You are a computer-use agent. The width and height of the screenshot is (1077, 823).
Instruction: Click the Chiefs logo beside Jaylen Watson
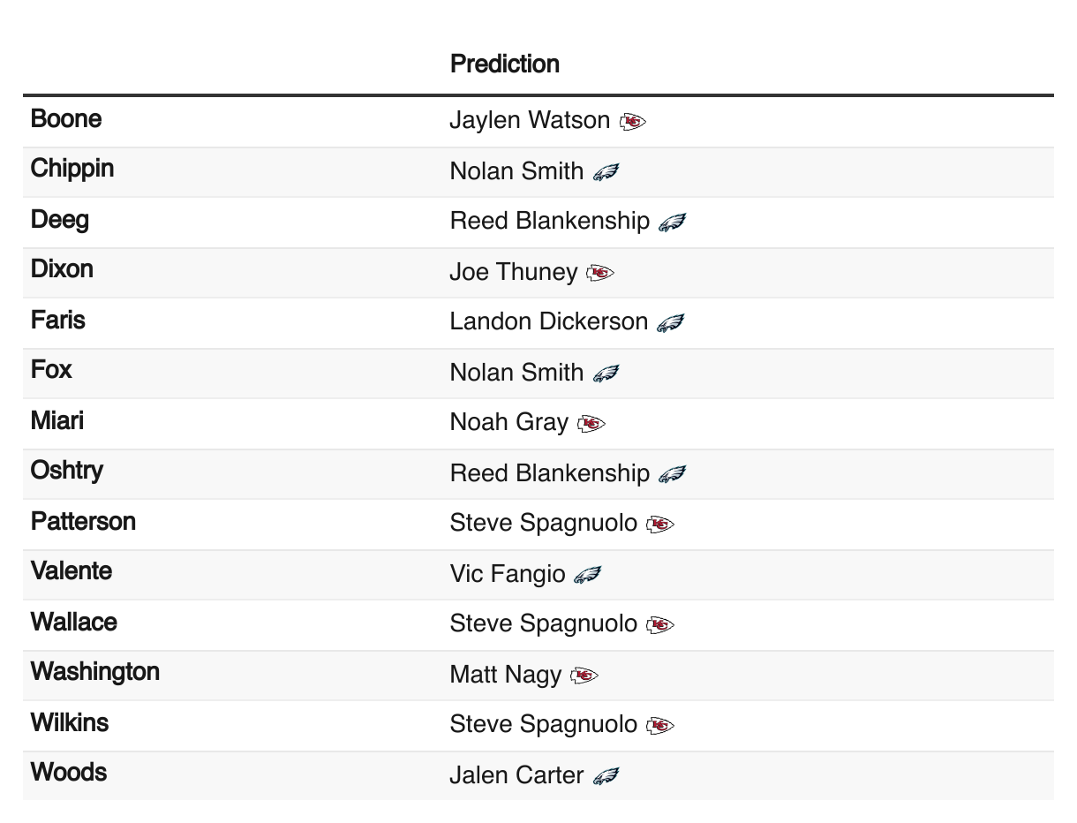[x=633, y=121]
